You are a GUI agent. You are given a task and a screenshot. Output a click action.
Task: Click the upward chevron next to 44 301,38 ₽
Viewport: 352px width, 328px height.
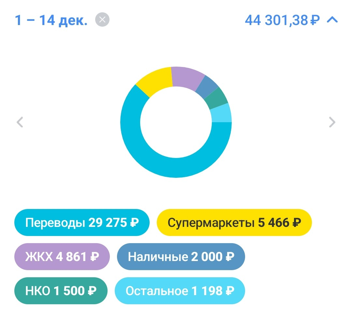click(332, 20)
